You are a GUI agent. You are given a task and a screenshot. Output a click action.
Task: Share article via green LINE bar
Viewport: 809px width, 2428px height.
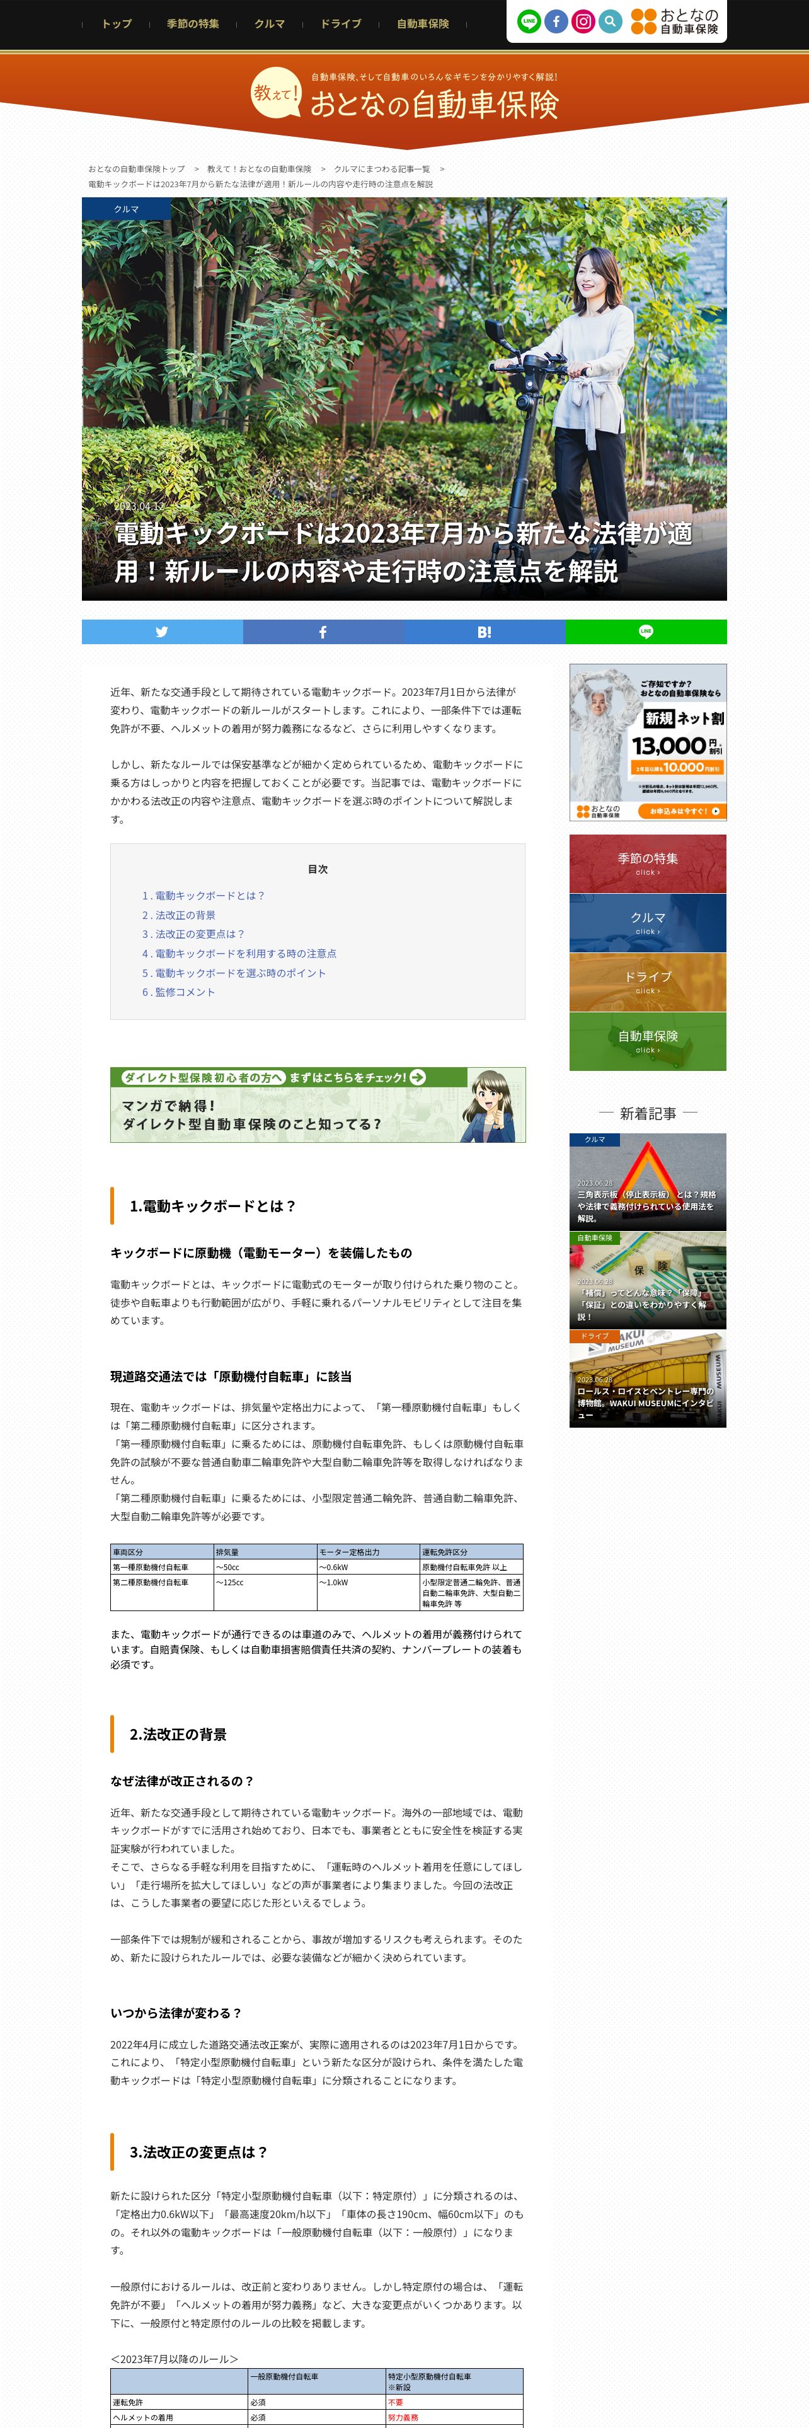[x=646, y=632]
